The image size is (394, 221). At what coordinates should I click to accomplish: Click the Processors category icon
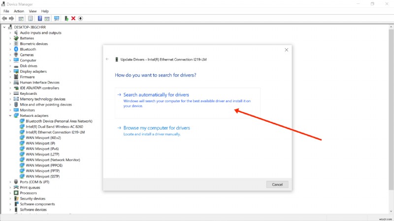click(x=16, y=193)
